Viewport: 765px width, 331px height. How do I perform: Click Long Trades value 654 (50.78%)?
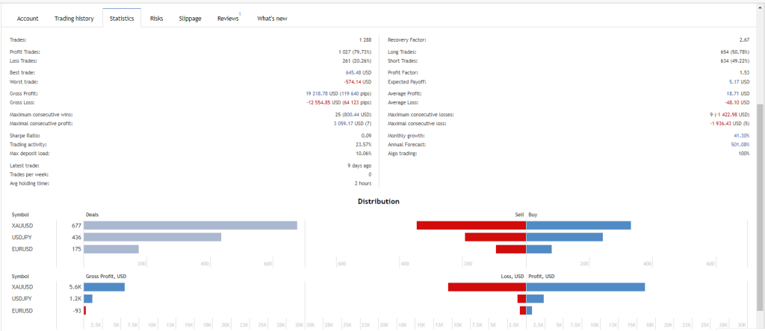pos(734,51)
